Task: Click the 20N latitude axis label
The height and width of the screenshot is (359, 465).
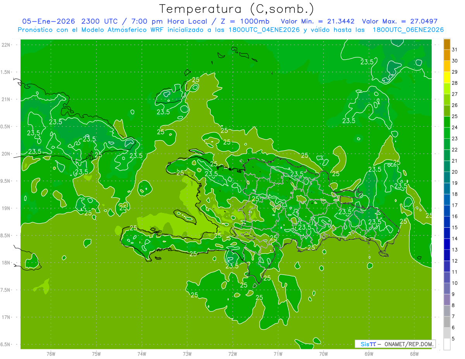Action: coord(6,154)
